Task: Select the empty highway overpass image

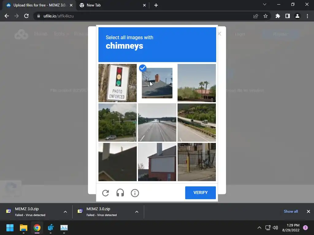Action: tap(157, 122)
